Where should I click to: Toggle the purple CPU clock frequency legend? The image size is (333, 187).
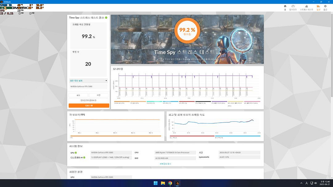pyautogui.click(x=220, y=102)
